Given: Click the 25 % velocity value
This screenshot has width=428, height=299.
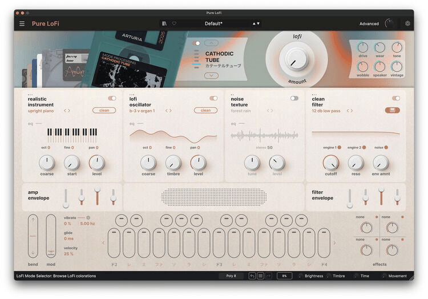Looking at the screenshot, I should click(x=68, y=254).
